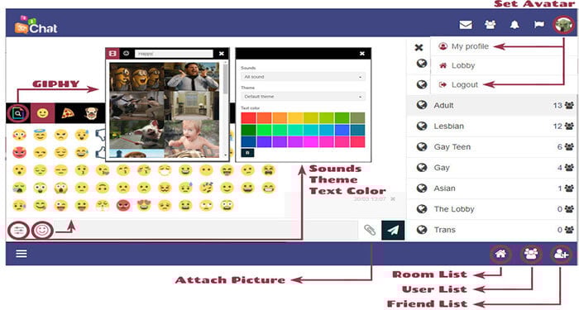Screen dimensions: 579x310
Task: Open the Sounds dropdown
Action: pyautogui.click(x=303, y=77)
